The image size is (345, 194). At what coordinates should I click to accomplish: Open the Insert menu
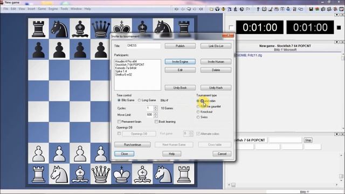tap(31, 9)
